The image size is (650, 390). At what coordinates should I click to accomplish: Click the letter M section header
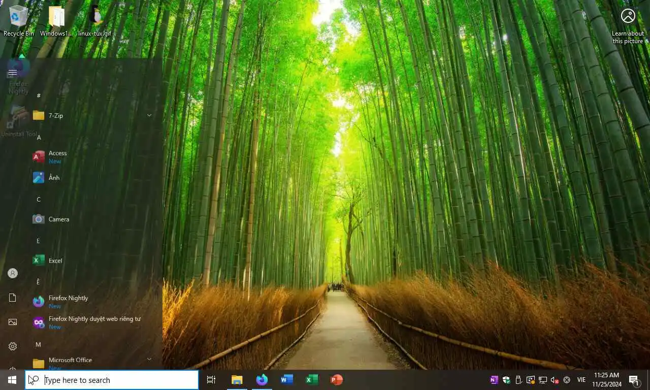[x=39, y=345]
